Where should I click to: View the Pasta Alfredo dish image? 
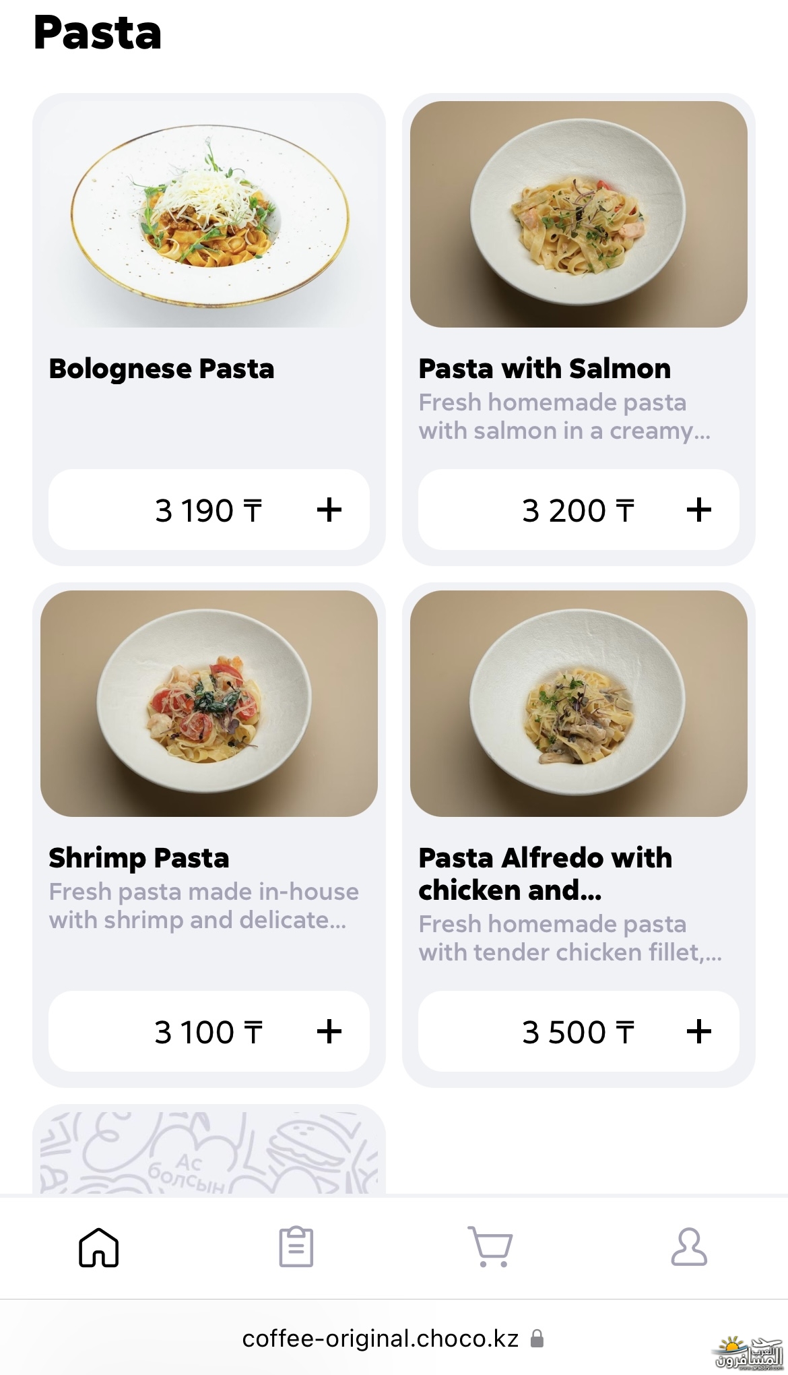point(579,704)
